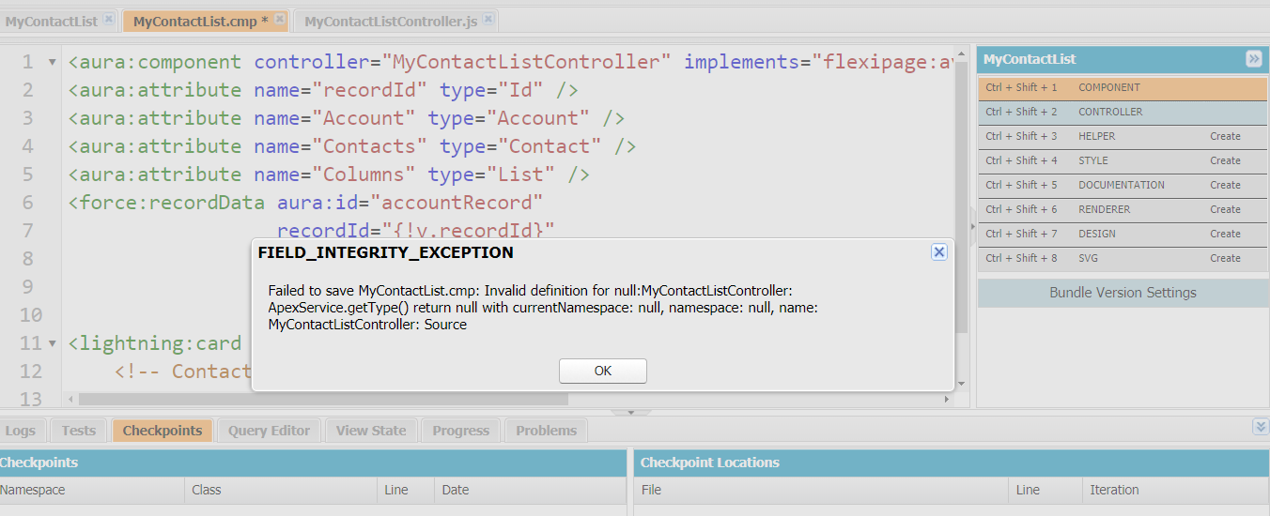Switch to the Problems tab
This screenshot has width=1270, height=516.
click(546, 431)
